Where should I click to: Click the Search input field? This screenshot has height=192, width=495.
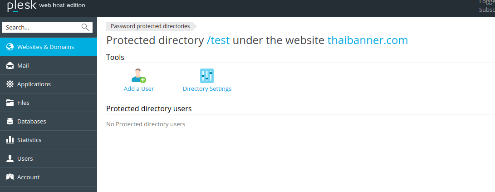(42, 27)
